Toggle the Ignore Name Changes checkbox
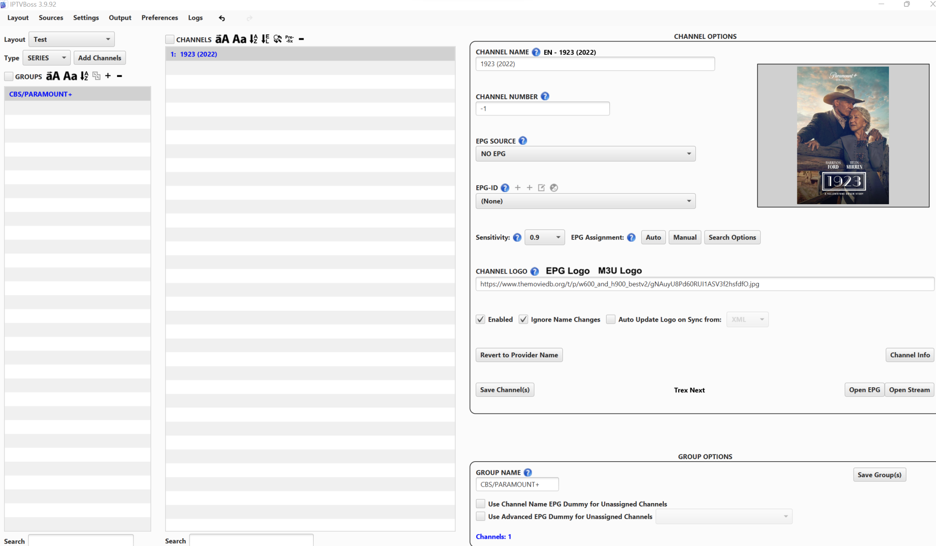The height and width of the screenshot is (546, 936). coord(523,320)
